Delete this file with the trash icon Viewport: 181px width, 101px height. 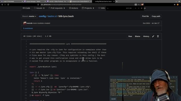pos(158,36)
